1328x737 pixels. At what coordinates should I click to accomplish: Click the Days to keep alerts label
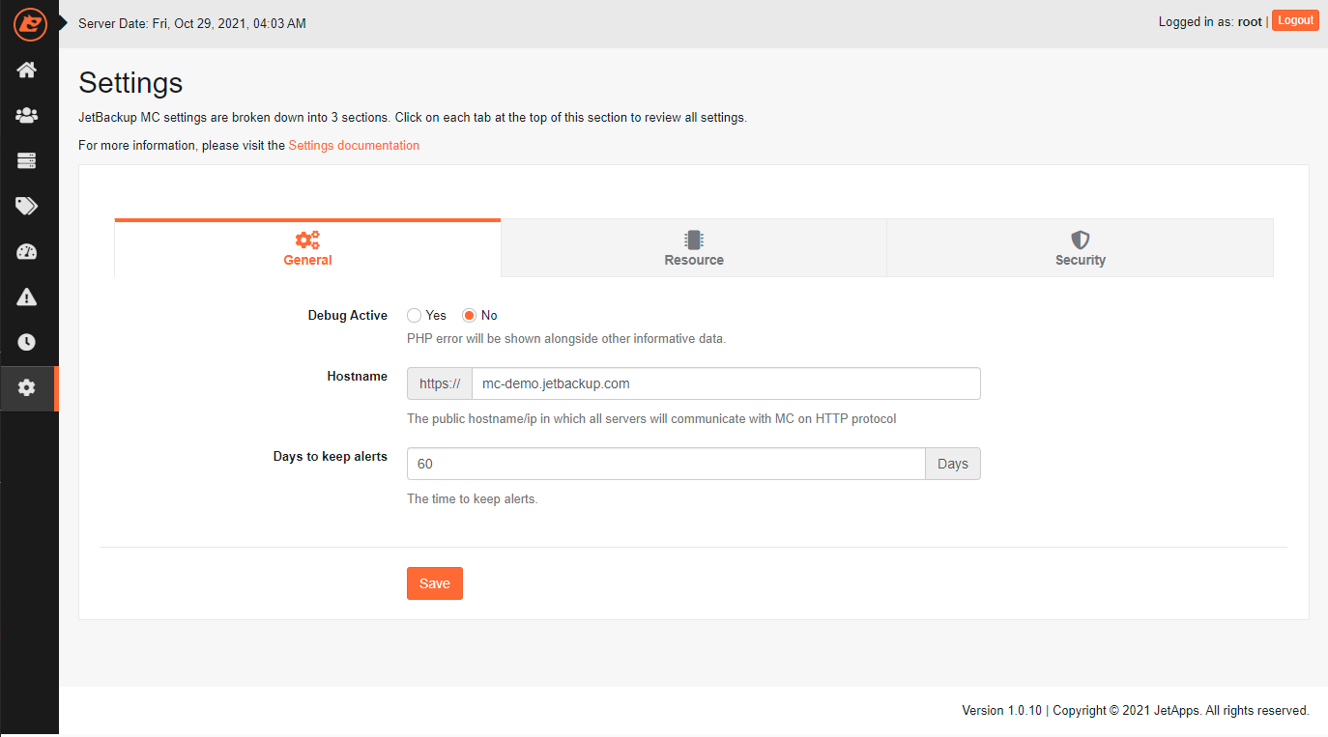pyautogui.click(x=331, y=457)
